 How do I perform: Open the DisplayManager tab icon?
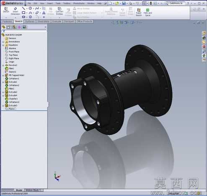[24, 27]
